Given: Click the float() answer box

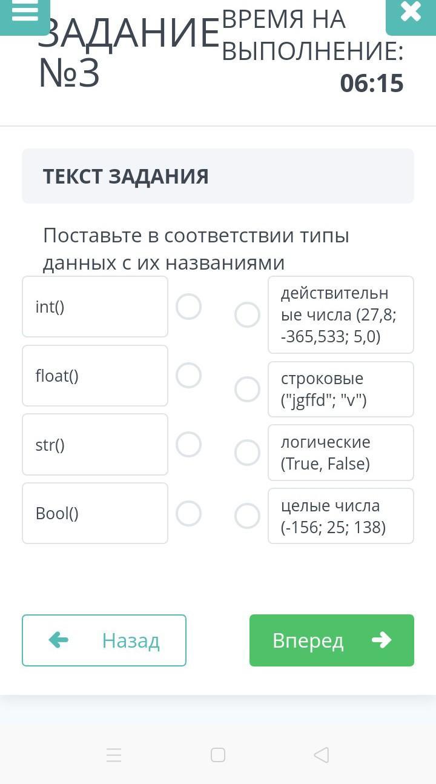Looking at the screenshot, I should click(x=95, y=376).
